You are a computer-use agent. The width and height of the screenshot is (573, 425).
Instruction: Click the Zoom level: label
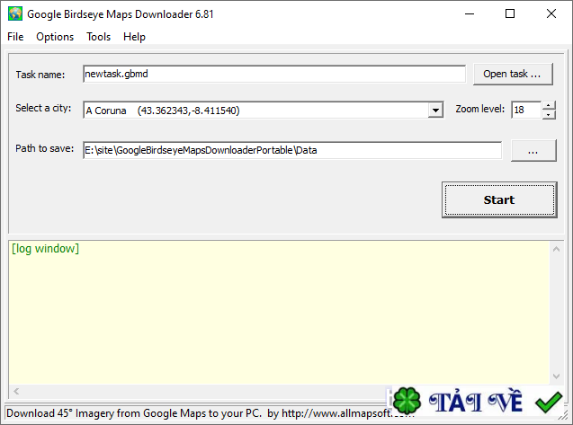point(479,110)
